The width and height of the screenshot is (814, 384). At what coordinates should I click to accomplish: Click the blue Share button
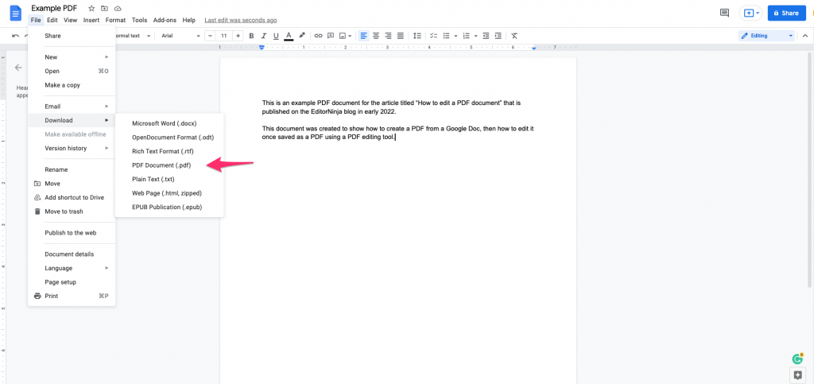point(786,13)
